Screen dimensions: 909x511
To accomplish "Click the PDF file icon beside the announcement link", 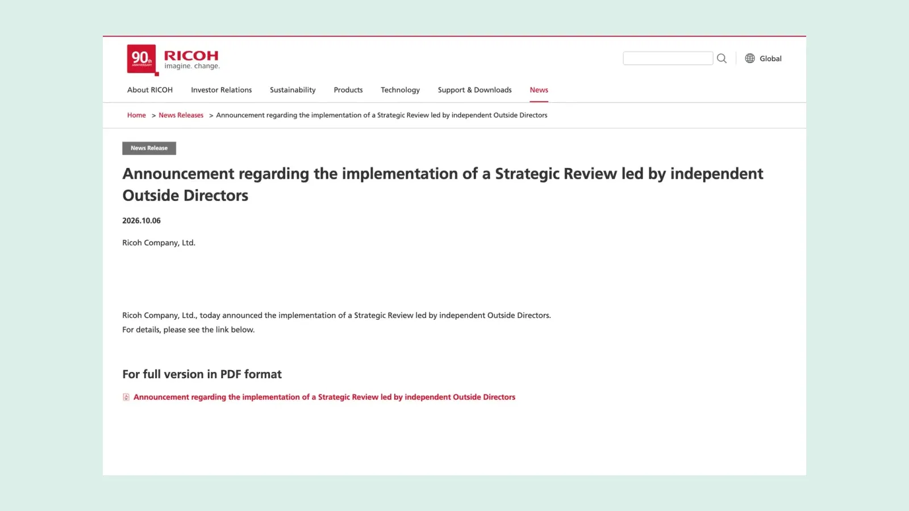I will [126, 397].
